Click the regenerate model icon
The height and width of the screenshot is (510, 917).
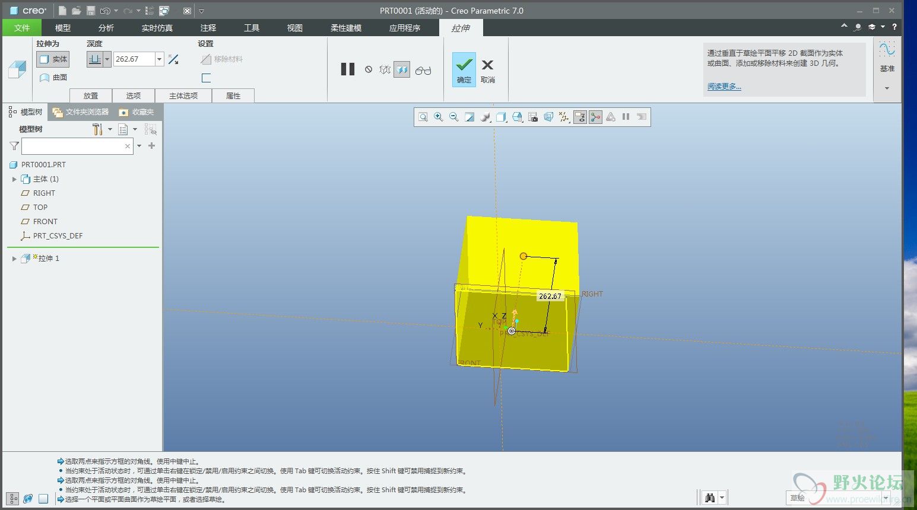[150, 11]
